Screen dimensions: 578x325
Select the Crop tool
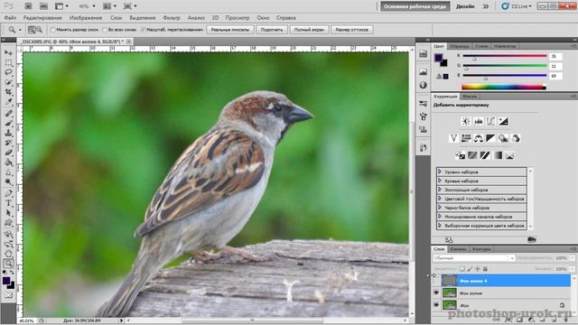(x=8, y=91)
